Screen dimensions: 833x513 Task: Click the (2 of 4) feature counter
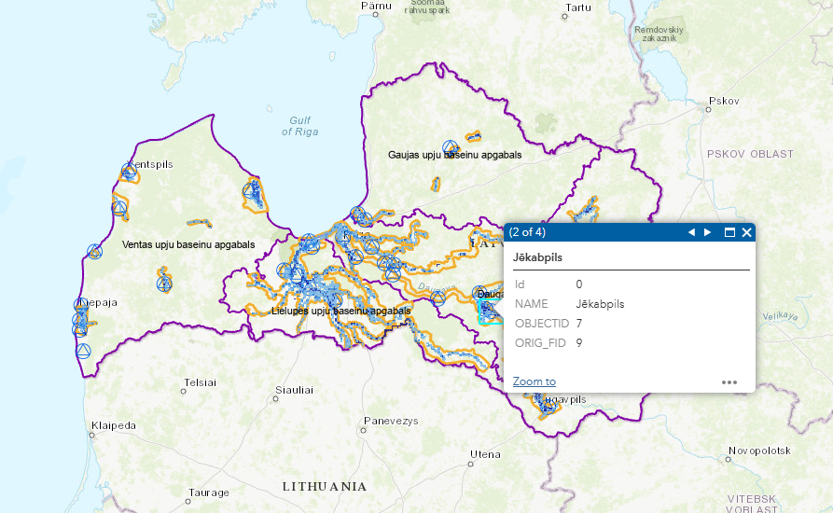(527, 232)
